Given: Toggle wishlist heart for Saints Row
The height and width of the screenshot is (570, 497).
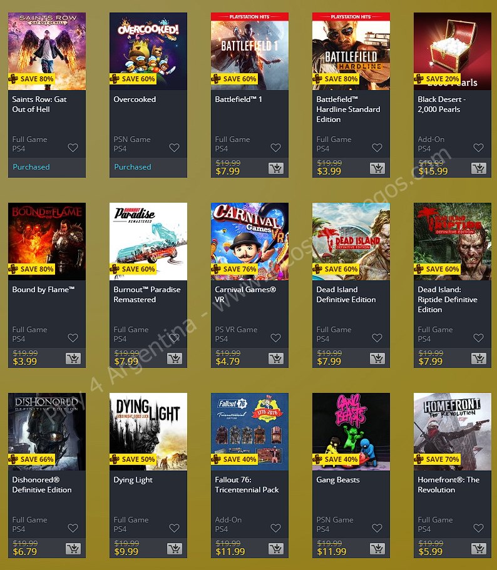Looking at the screenshot, I should coord(73,148).
